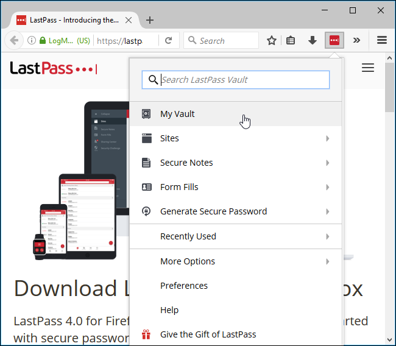Reload the current page

168,40
